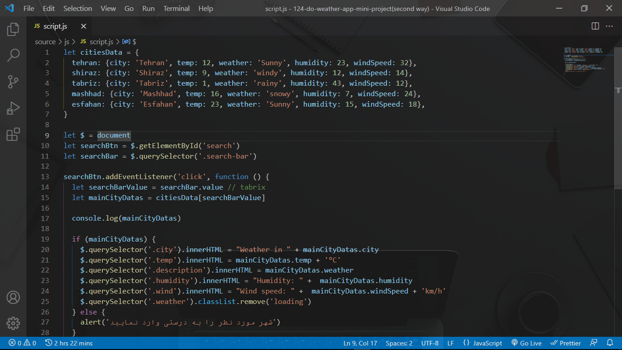Click 'Tehran' string on line 2
The width and height of the screenshot is (622, 350).
pyautogui.click(x=152, y=62)
